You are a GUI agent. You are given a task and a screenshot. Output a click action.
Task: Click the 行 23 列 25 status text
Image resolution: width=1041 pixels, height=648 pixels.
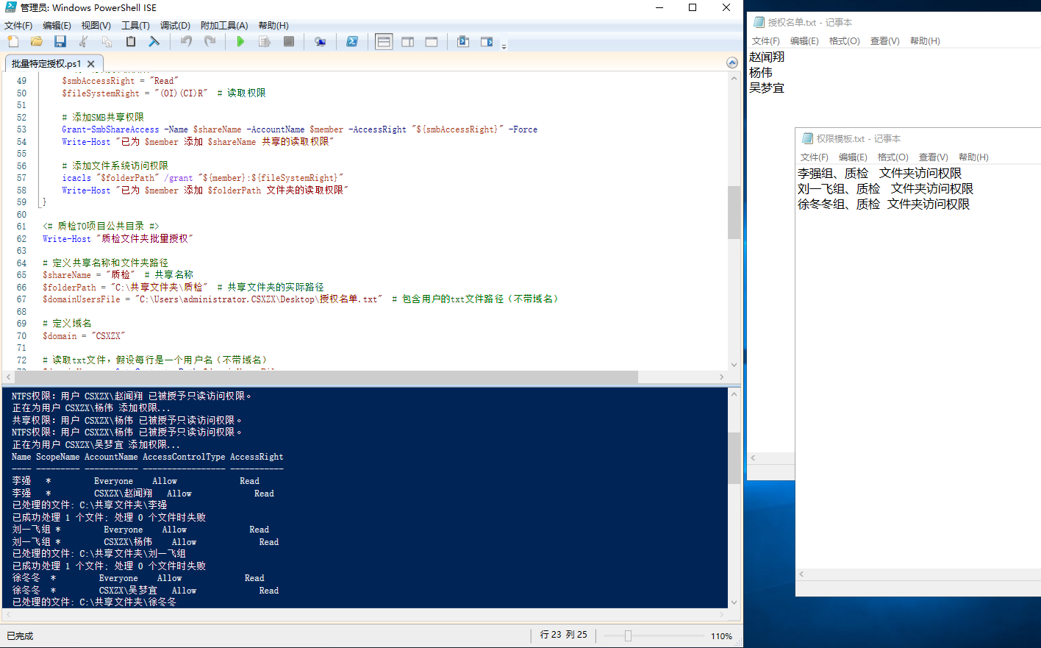coord(564,635)
